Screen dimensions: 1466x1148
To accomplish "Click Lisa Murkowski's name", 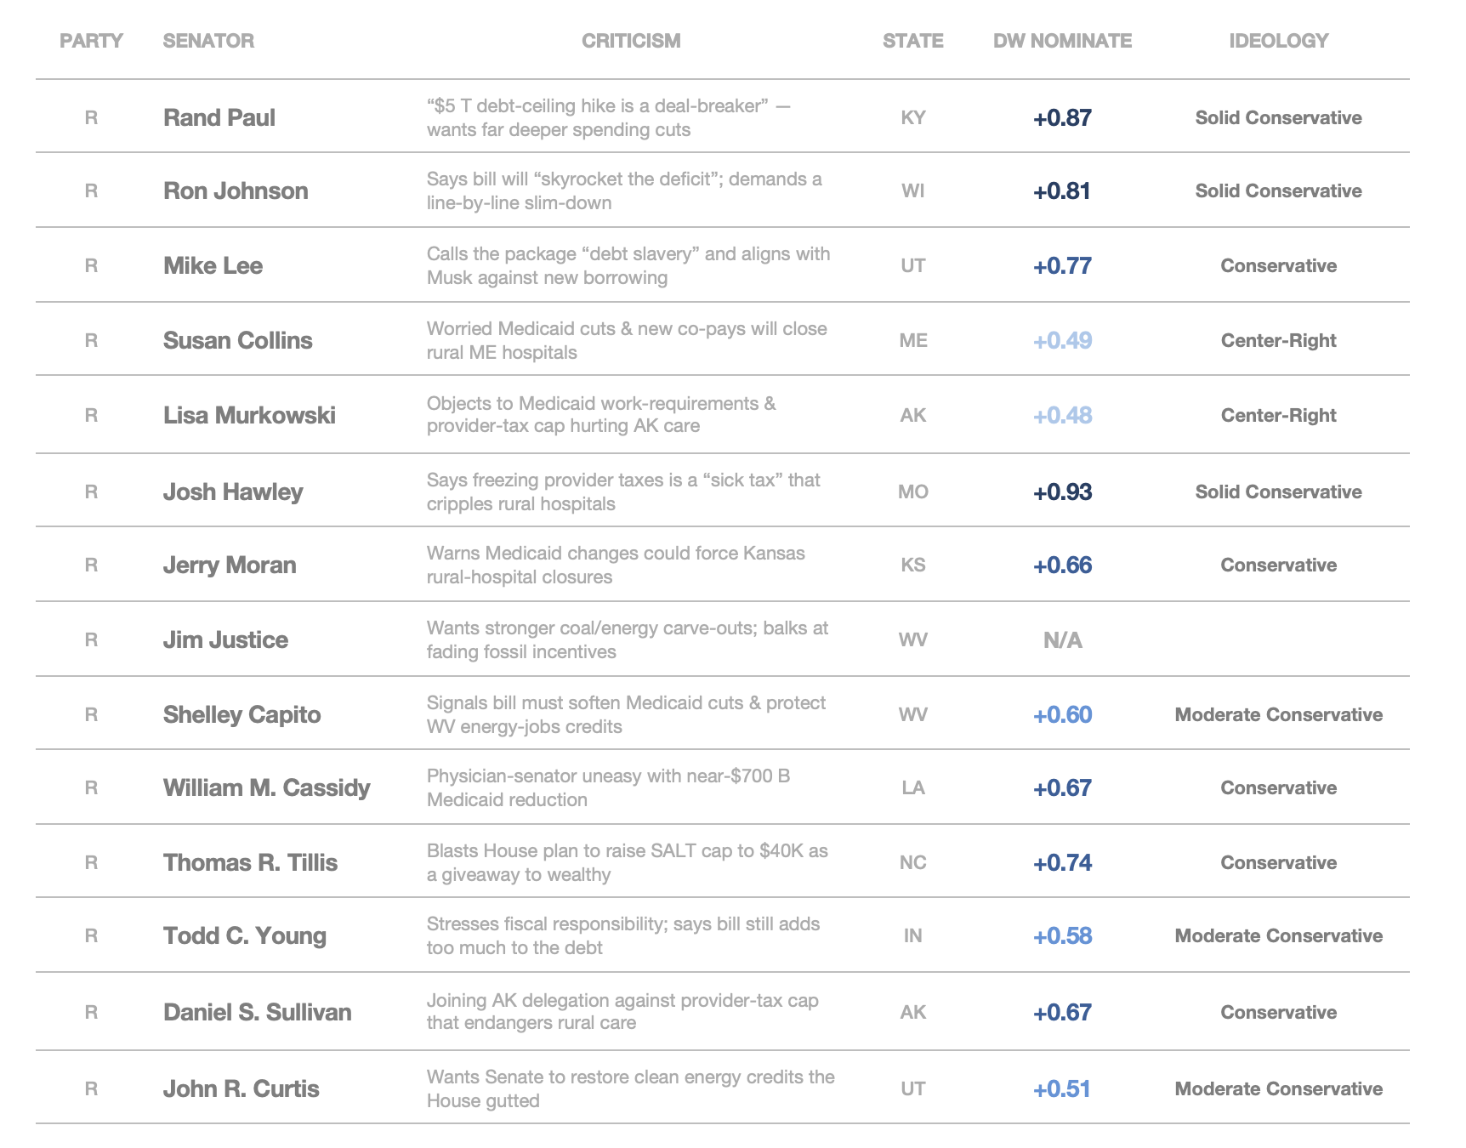I will point(249,415).
